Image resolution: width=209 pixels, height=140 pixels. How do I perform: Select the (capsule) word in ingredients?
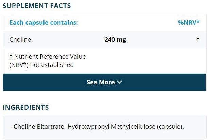pyautogui.click(x=170, y=127)
